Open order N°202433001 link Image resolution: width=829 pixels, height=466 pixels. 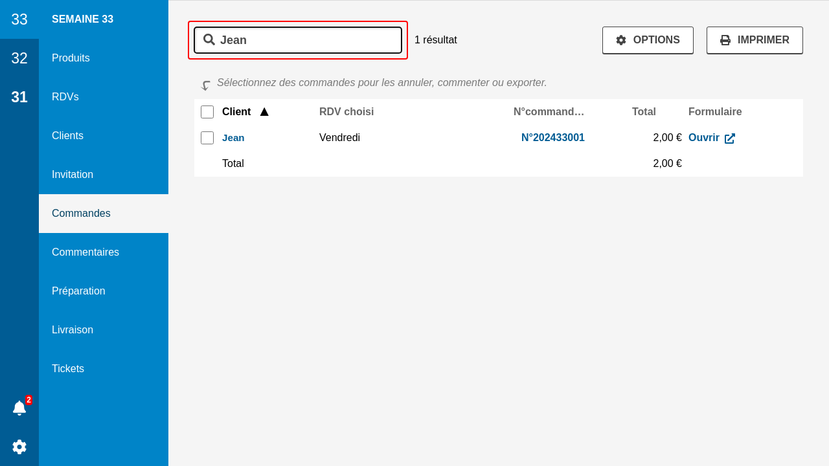[x=552, y=138]
